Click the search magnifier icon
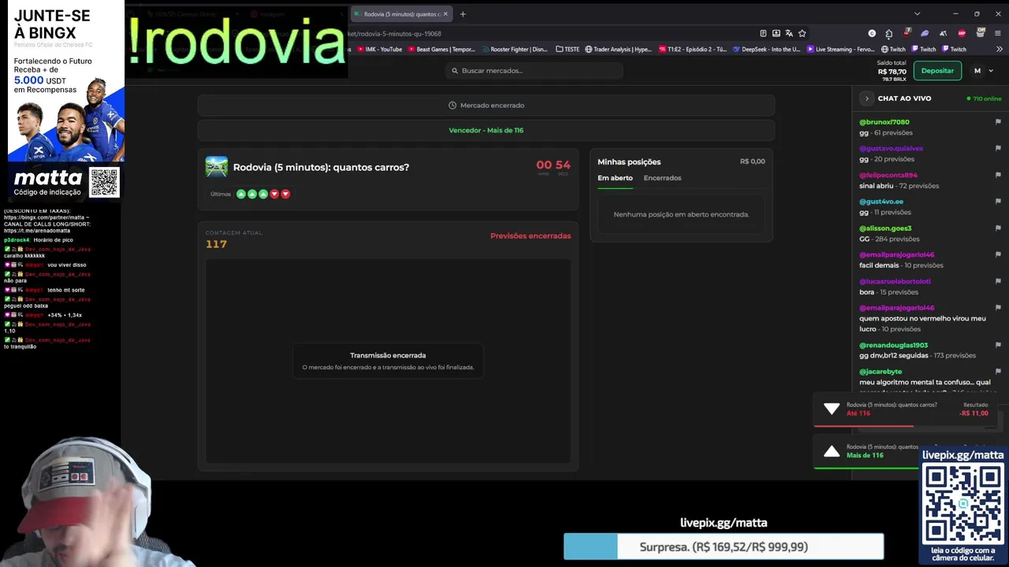The image size is (1009, 567). (455, 71)
